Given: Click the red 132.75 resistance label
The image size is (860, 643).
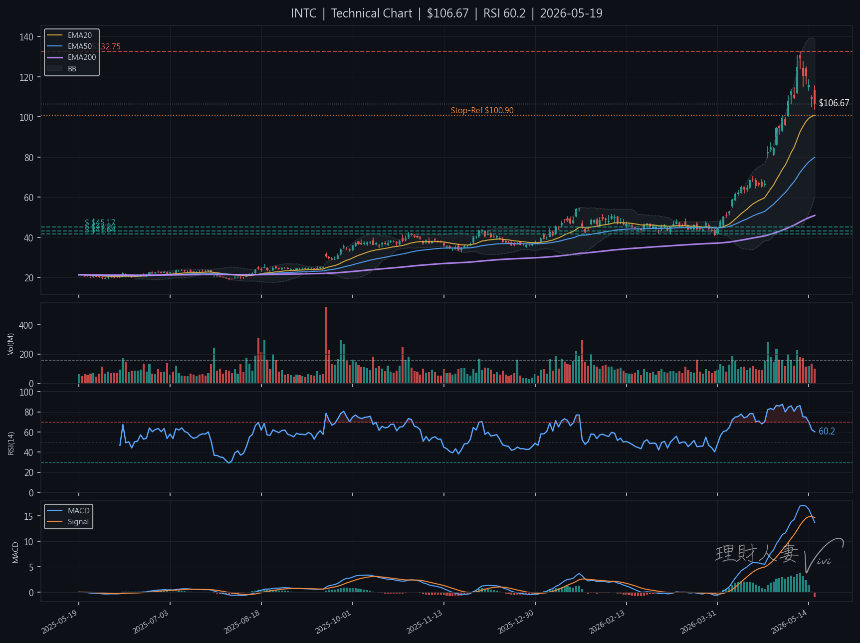Looking at the screenshot, I should pyautogui.click(x=107, y=47).
